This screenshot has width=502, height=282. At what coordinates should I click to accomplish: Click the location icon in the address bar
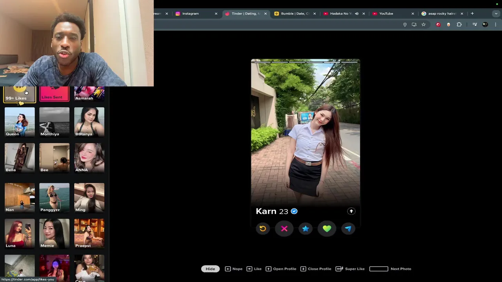click(x=405, y=24)
